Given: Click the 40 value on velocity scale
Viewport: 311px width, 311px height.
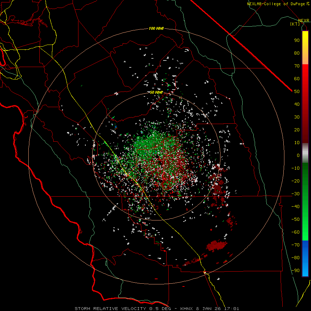Looking at the screenshot, I should pos(297,104).
